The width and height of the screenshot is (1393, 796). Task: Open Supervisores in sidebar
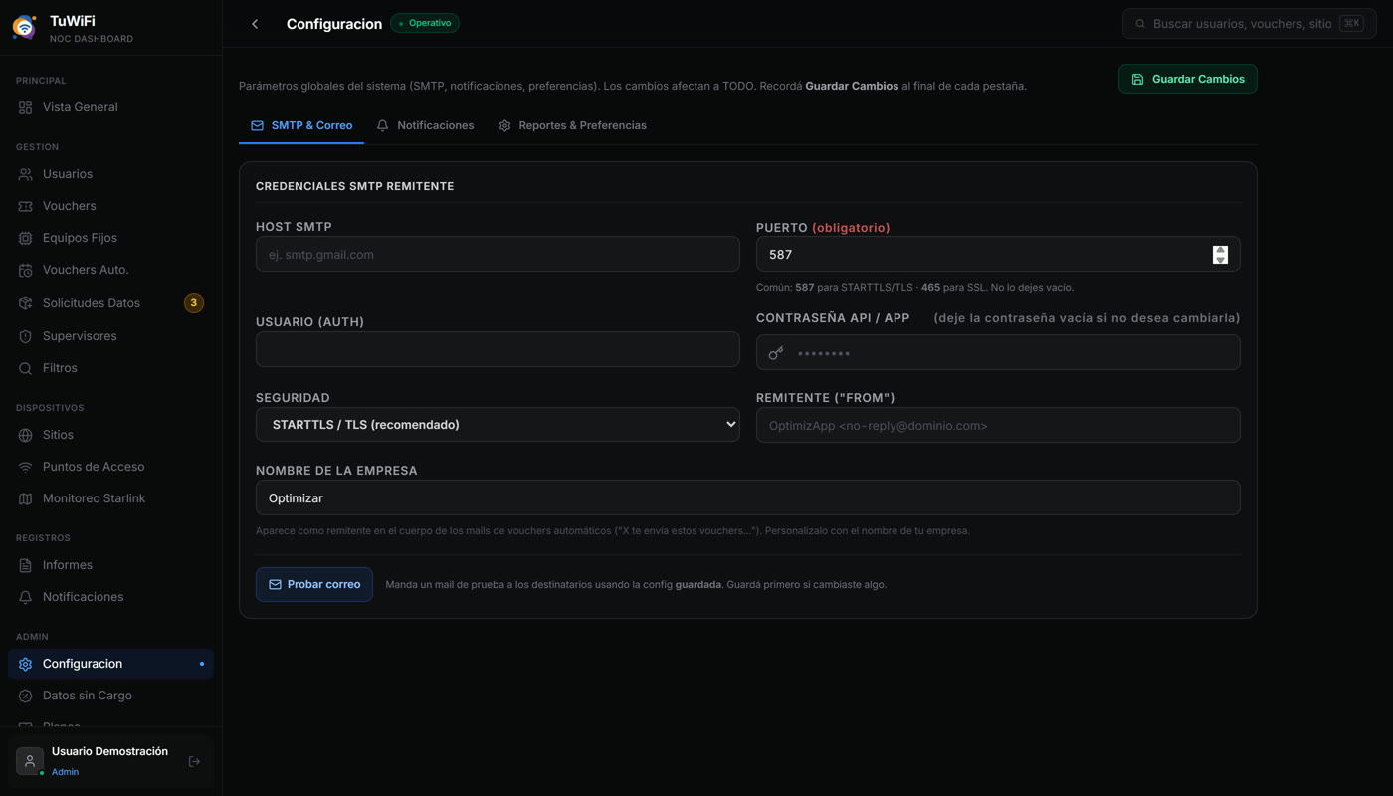pos(110,336)
